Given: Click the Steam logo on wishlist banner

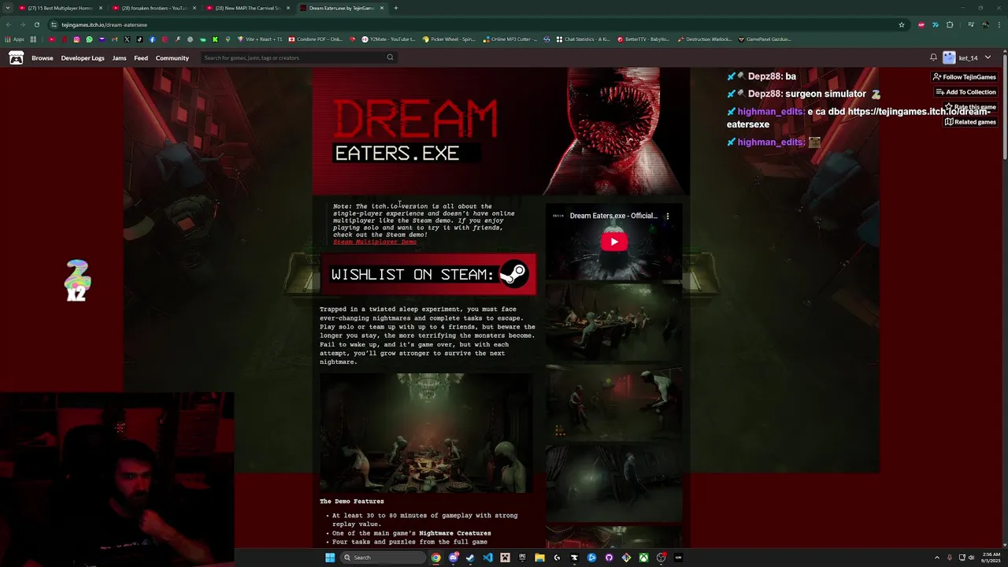Looking at the screenshot, I should click(513, 274).
